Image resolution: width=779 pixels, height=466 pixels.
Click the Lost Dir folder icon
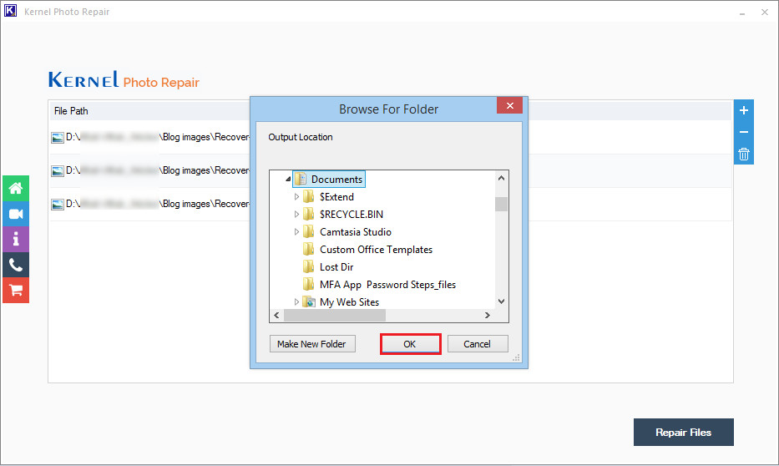click(x=309, y=266)
